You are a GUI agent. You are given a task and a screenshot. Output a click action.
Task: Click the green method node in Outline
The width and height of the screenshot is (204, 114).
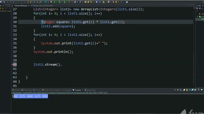tap(202, 19)
